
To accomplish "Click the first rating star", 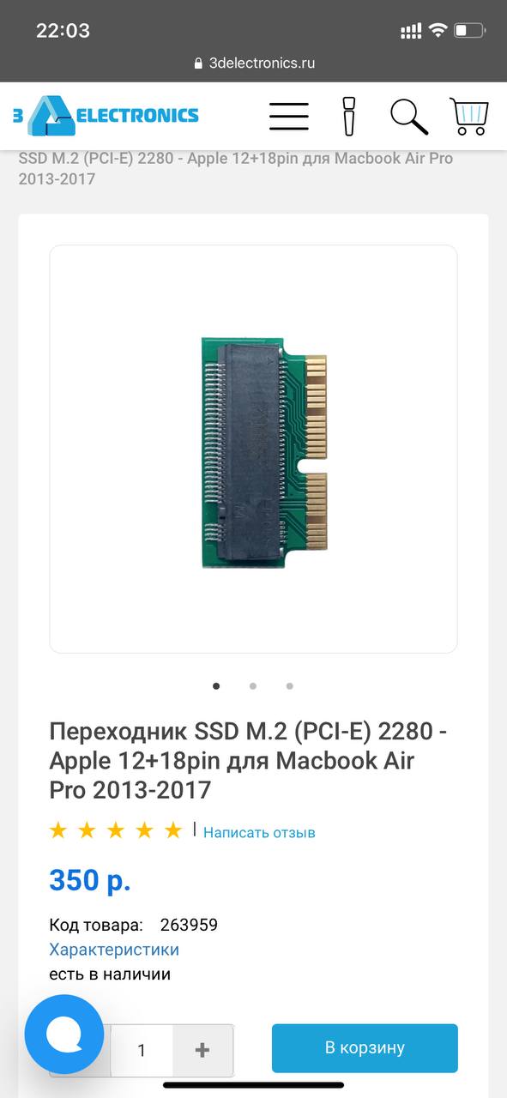I will coord(58,830).
